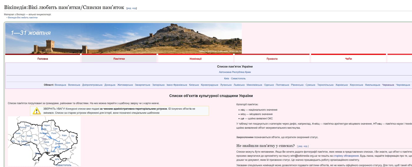Image resolution: width=412 pixels, height=167 pixels.
Task: Open the Київська oblast link in the navigation row
Action: point(194,85)
